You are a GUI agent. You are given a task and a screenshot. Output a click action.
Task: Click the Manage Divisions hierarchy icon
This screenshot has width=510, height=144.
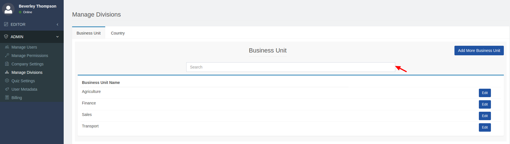coord(7,72)
